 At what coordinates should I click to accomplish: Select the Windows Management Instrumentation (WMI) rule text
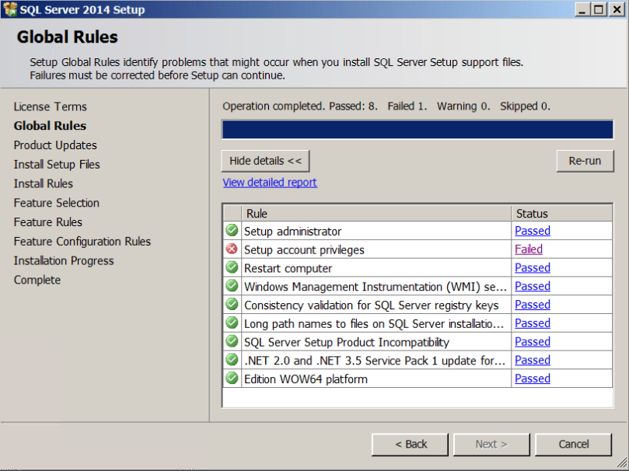point(375,287)
